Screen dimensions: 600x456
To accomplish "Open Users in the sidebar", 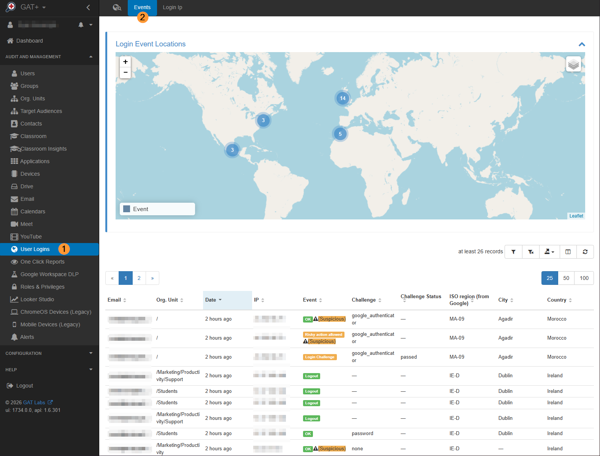I will click(27, 73).
